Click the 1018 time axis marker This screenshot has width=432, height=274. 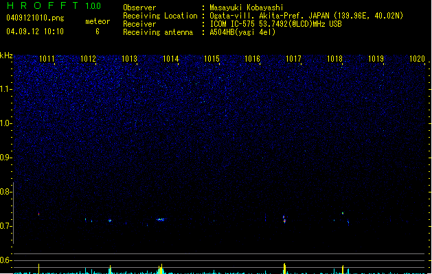334,59
